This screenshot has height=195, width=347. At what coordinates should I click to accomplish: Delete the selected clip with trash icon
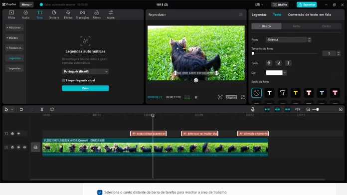point(52,109)
